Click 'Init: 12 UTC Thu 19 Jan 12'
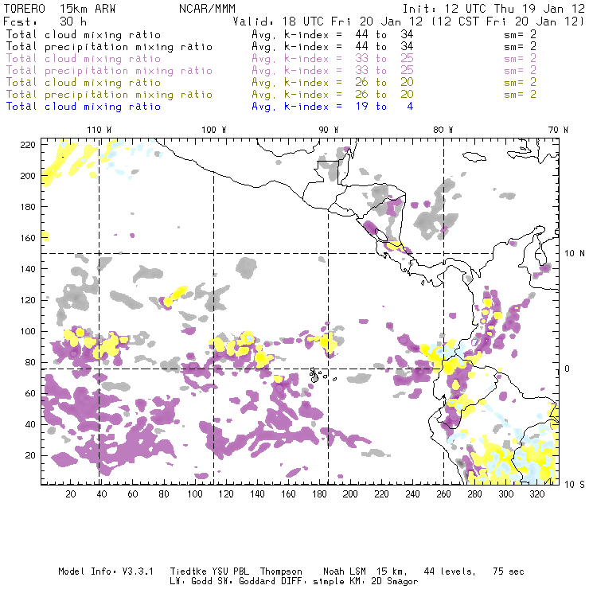The height and width of the screenshot is (589, 589). click(x=493, y=9)
